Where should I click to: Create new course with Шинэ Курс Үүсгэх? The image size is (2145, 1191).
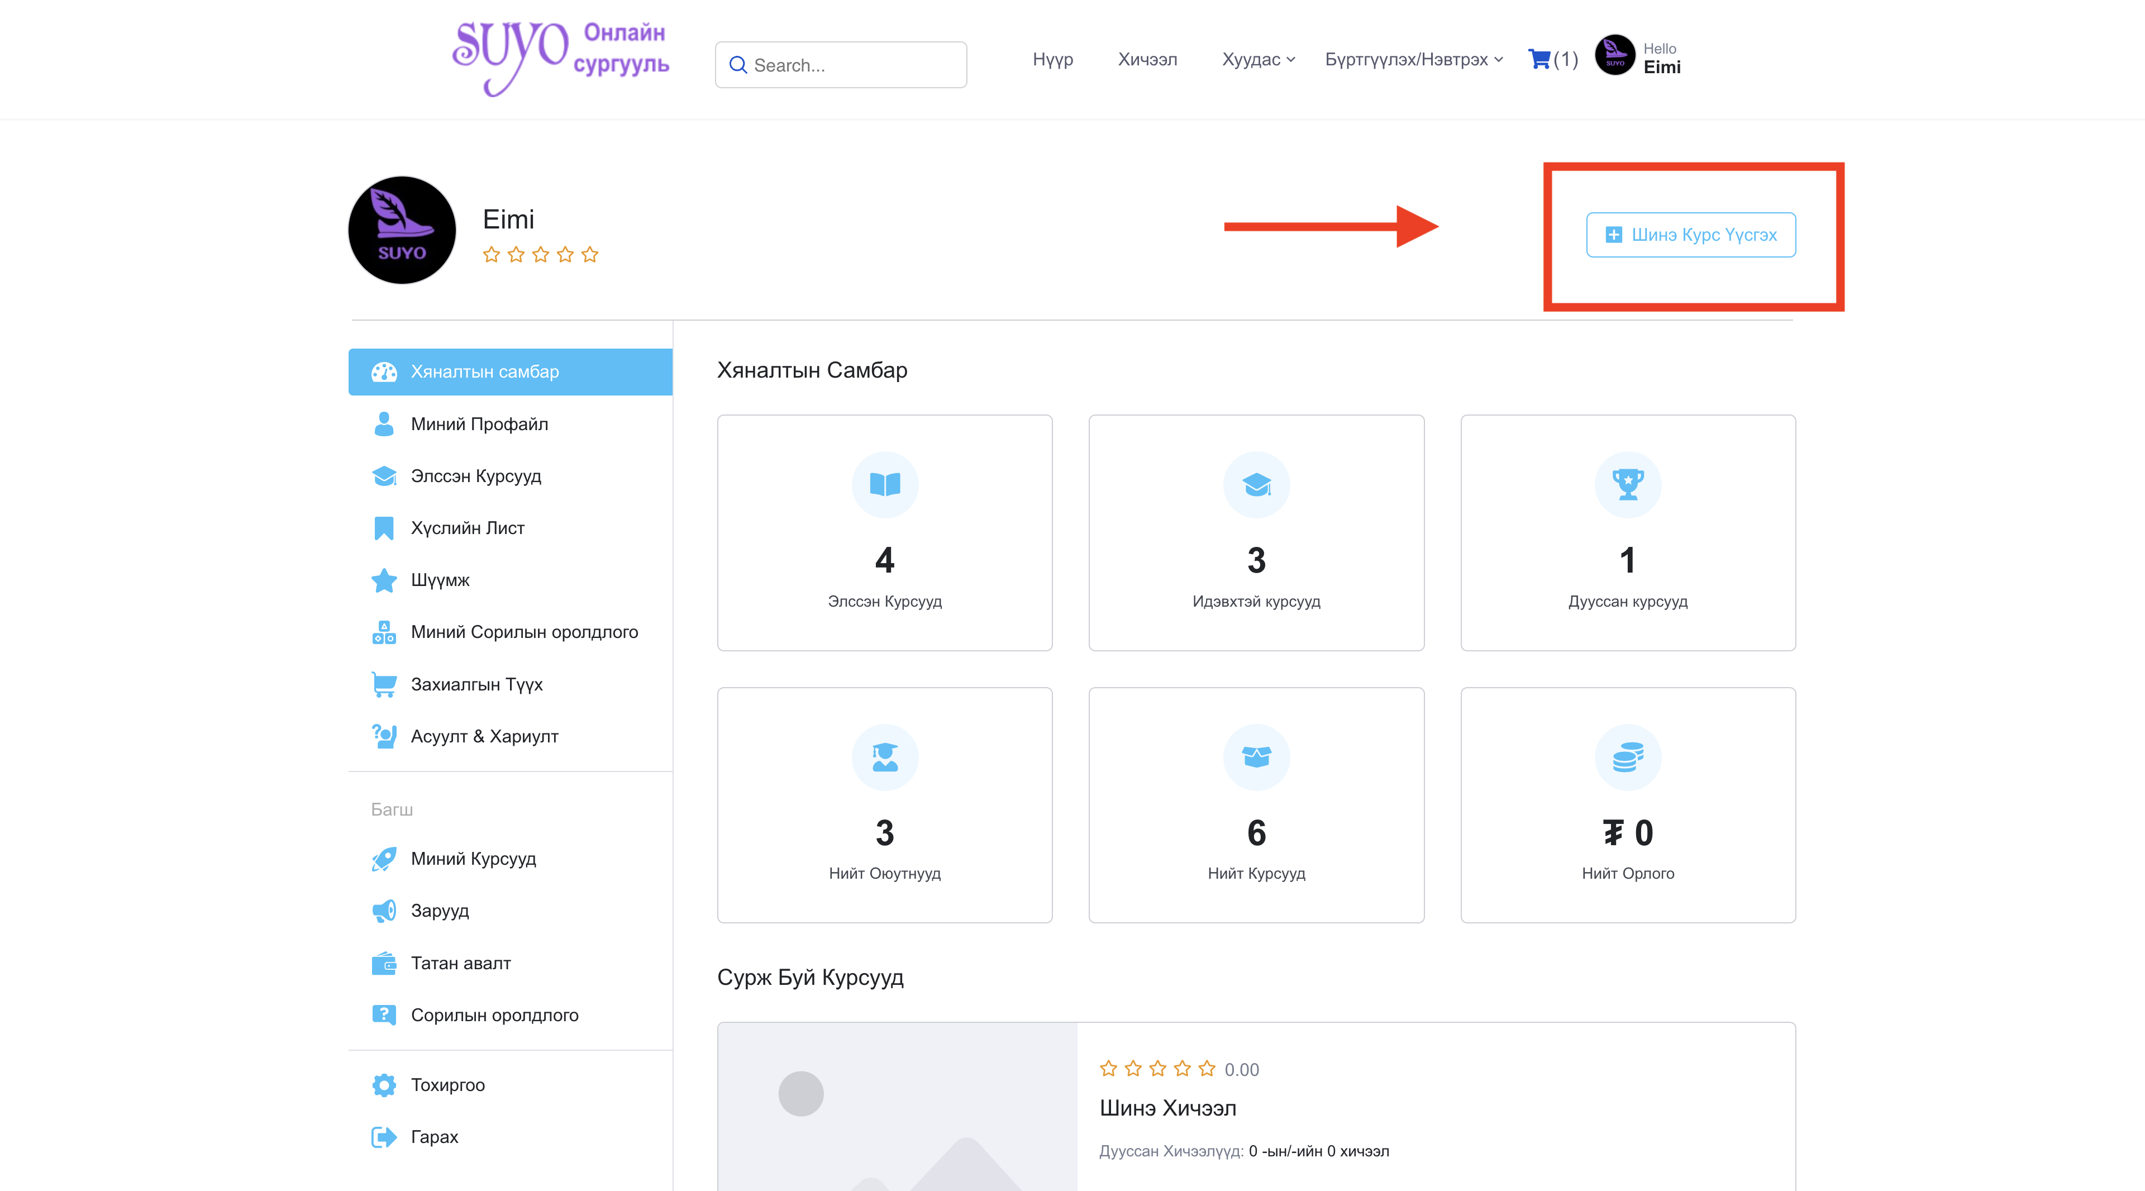click(x=1690, y=235)
